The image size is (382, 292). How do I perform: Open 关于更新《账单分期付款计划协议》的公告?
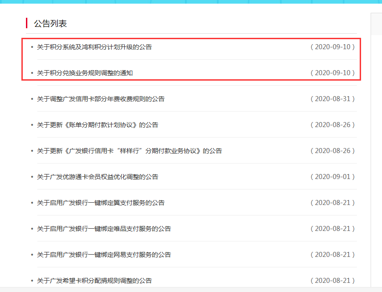(97, 125)
